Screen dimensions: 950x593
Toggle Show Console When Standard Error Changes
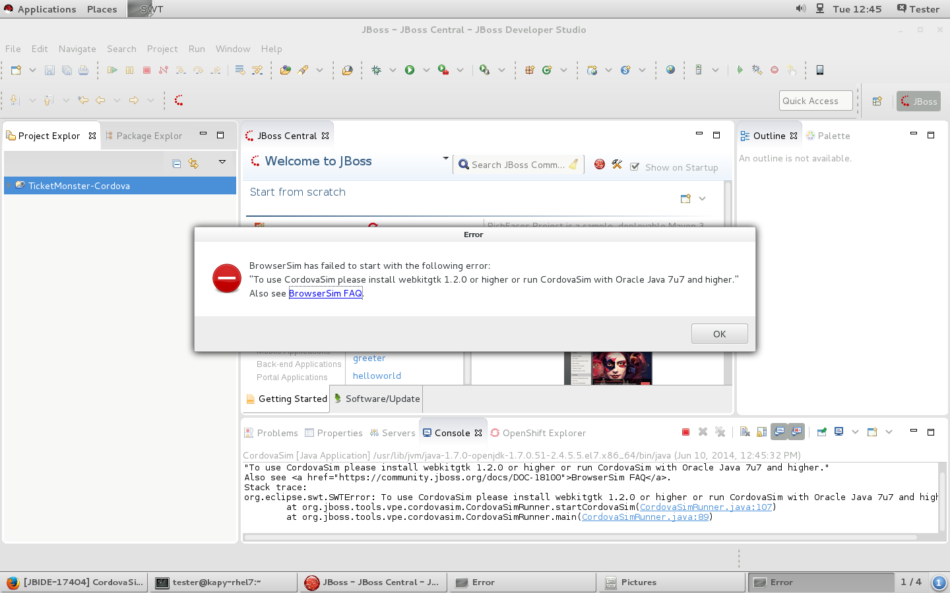point(797,432)
